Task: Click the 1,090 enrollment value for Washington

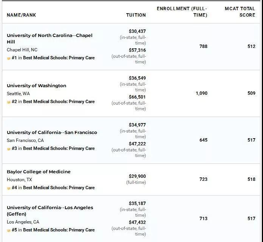Action: click(x=201, y=93)
